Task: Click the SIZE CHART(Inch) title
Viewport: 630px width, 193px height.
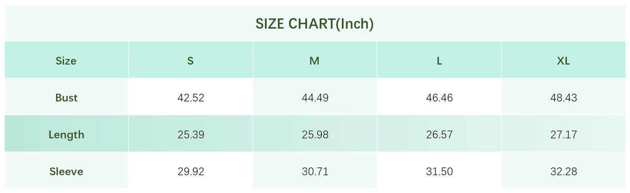Action: (314, 24)
